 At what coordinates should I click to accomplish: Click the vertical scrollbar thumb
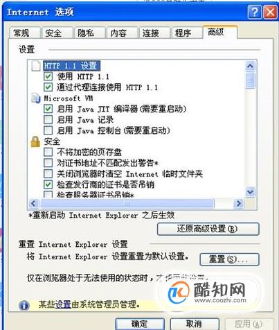(250, 80)
